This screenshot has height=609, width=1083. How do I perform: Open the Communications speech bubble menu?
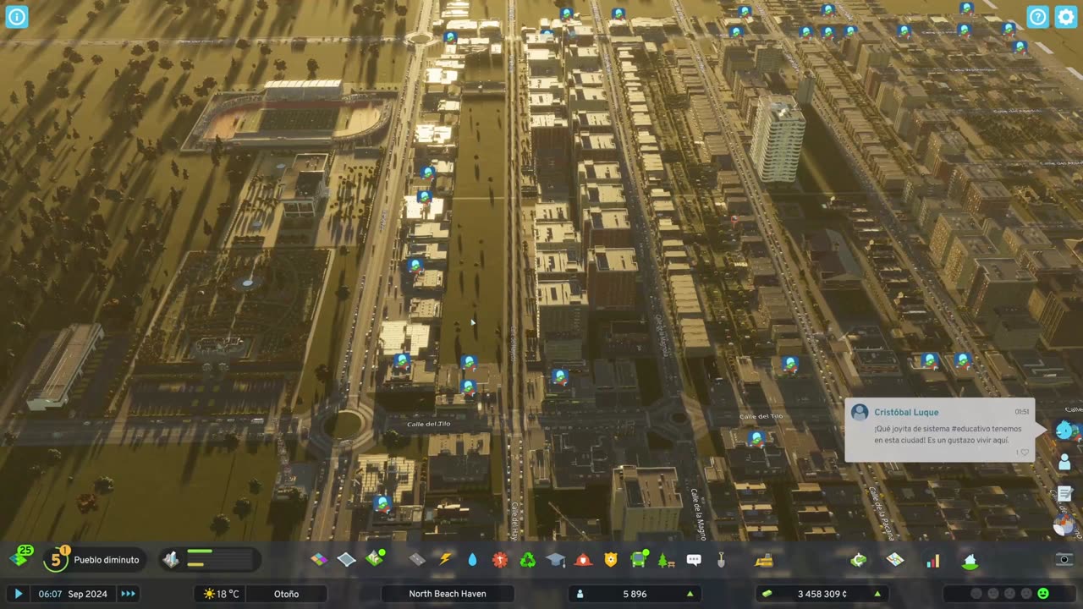pos(694,559)
